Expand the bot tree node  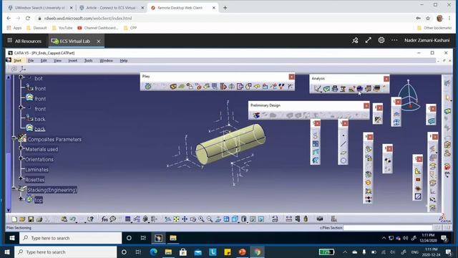(x=21, y=77)
